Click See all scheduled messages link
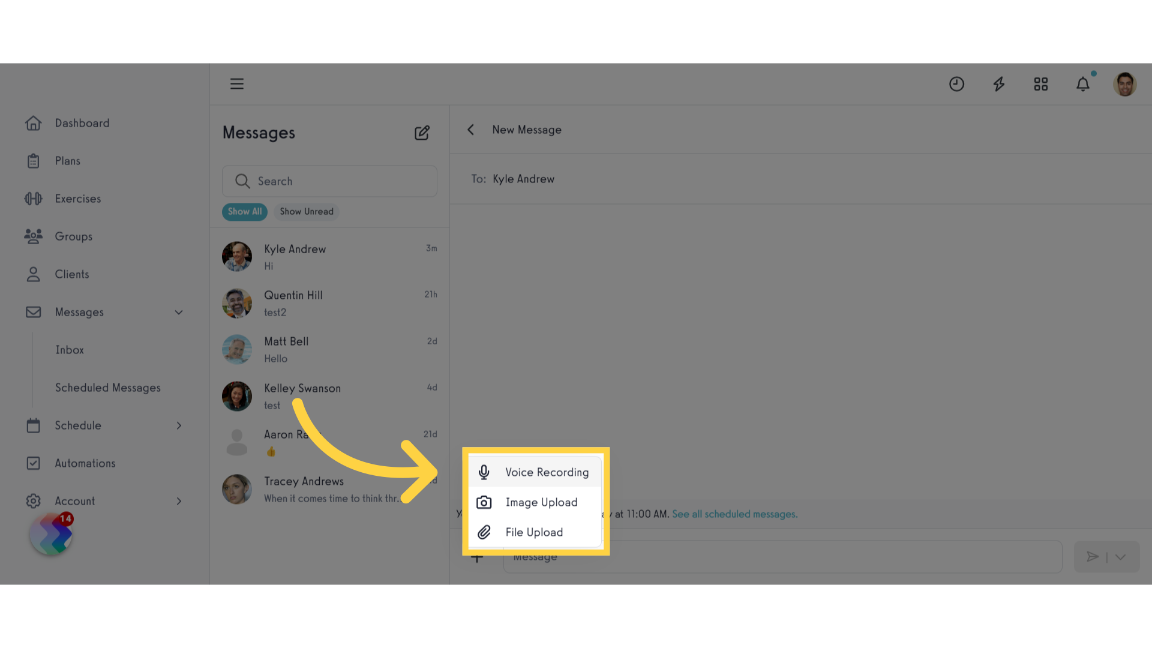Screen dimensions: 1152x648 pyautogui.click(x=733, y=514)
